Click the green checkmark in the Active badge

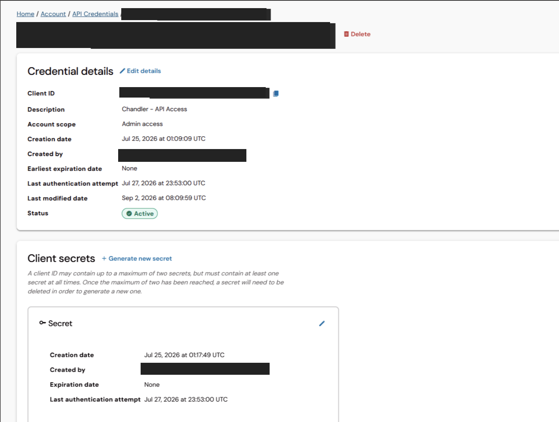coord(129,213)
